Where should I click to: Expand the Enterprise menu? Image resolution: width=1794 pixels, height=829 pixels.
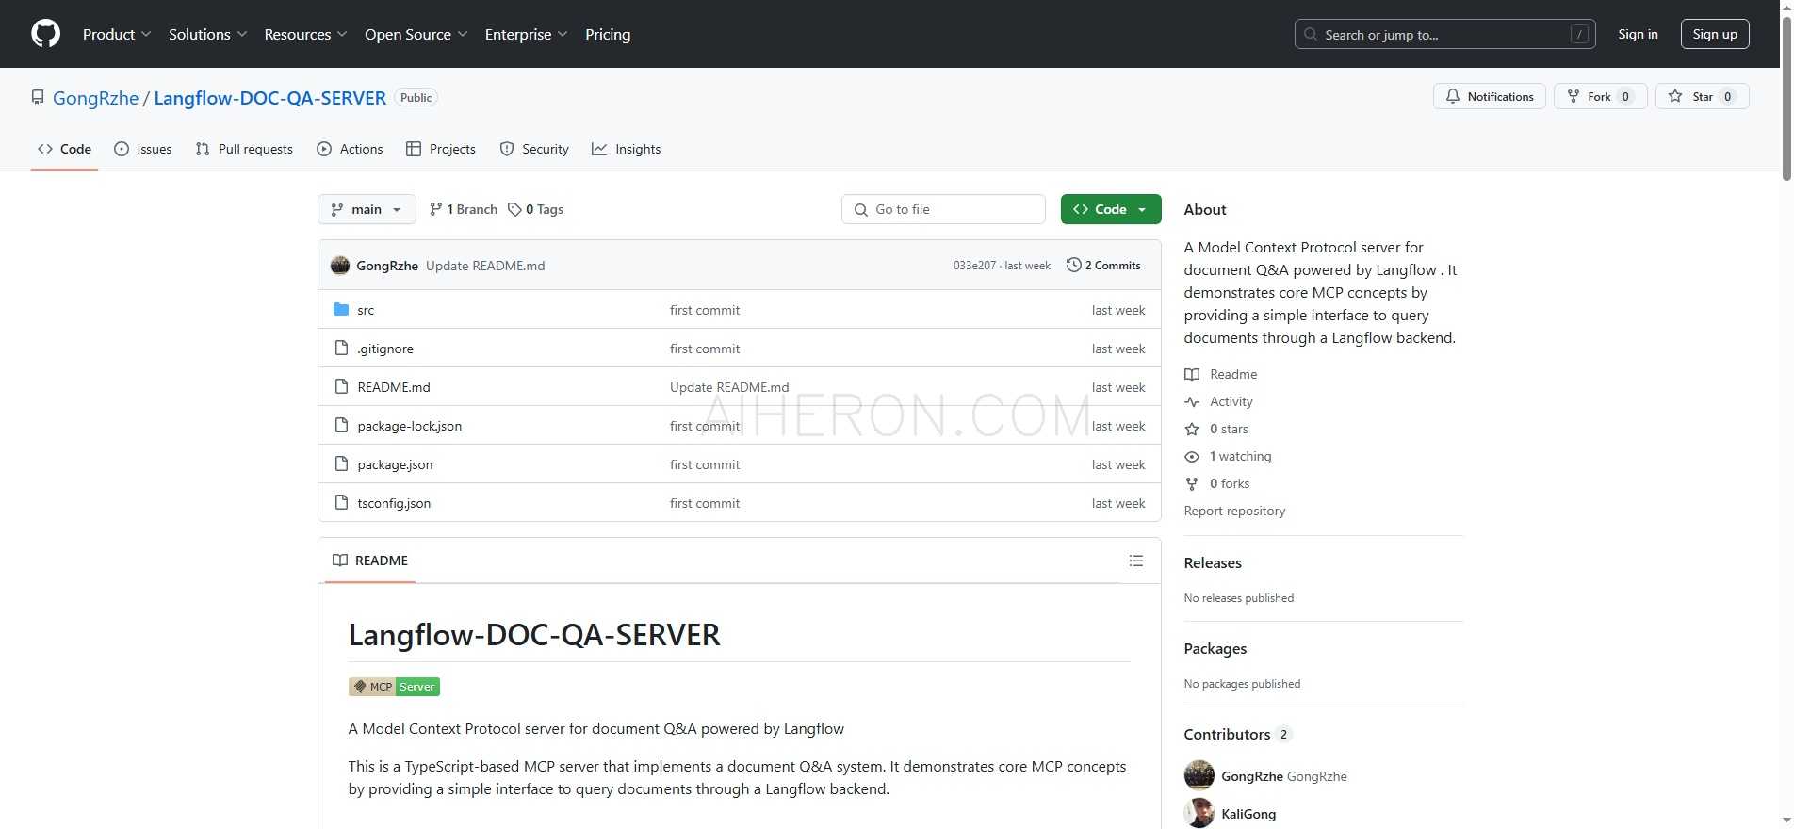click(x=526, y=34)
